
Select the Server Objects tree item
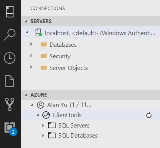[91, 68]
